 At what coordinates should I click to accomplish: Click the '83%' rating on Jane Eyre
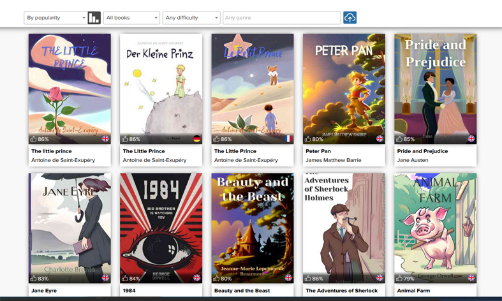[43, 279]
